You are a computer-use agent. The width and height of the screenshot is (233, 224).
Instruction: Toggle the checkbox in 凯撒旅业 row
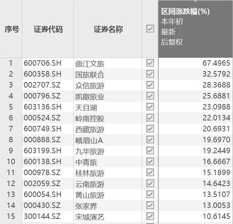point(150,96)
